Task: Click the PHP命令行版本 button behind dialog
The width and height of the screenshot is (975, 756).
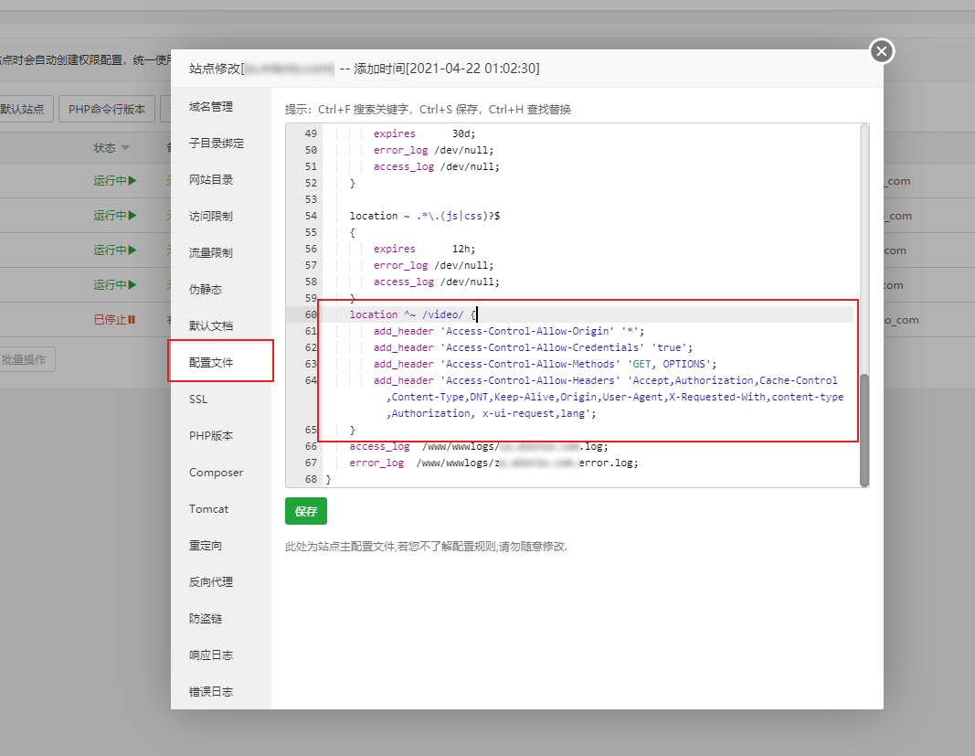Action: [x=107, y=110]
